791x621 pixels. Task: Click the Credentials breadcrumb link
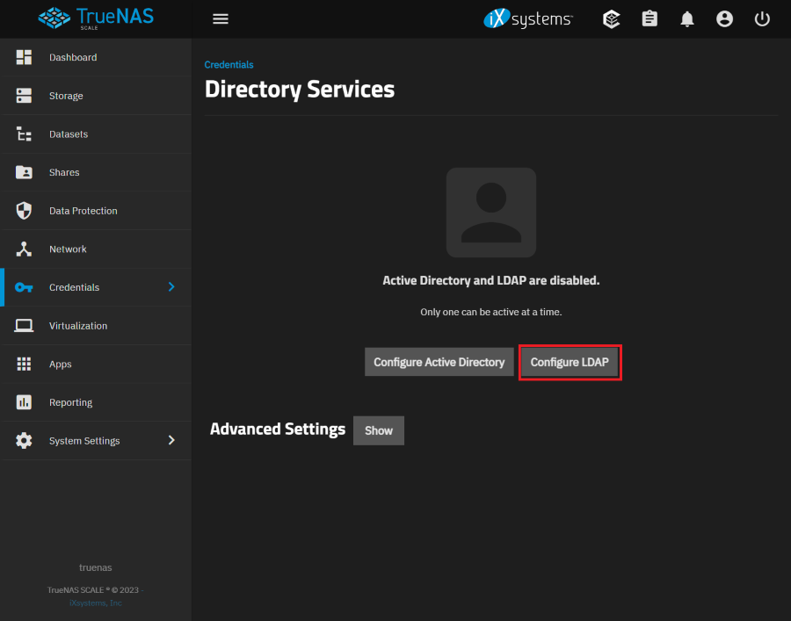coord(229,65)
